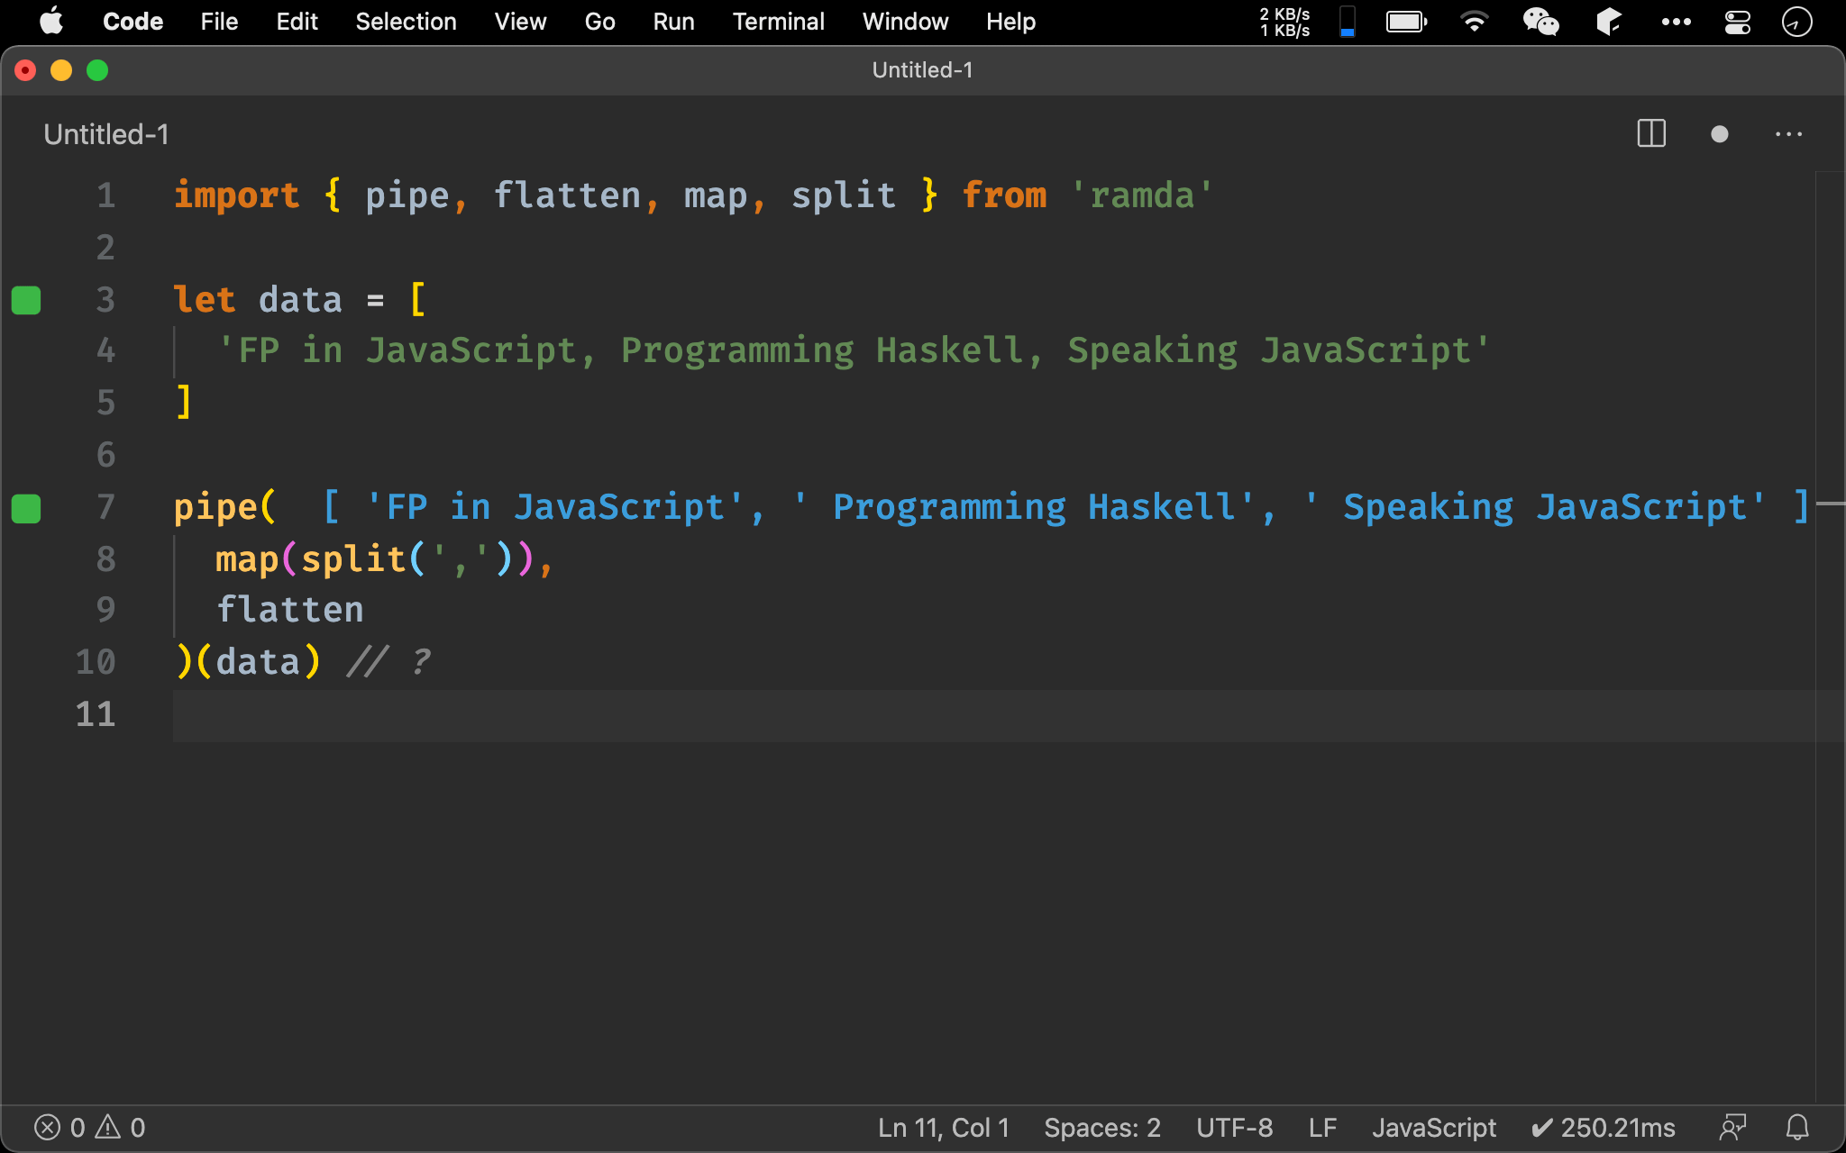Click the battery status icon
The image size is (1846, 1153).
coord(1406,22)
